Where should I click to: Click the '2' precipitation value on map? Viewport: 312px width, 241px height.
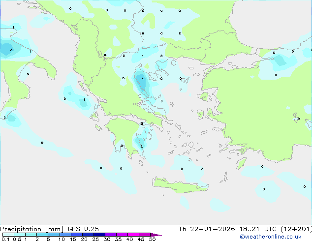(x=141, y=147)
